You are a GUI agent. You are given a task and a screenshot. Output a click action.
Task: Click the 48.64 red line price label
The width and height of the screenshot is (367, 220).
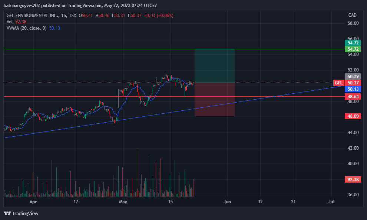[353, 96]
